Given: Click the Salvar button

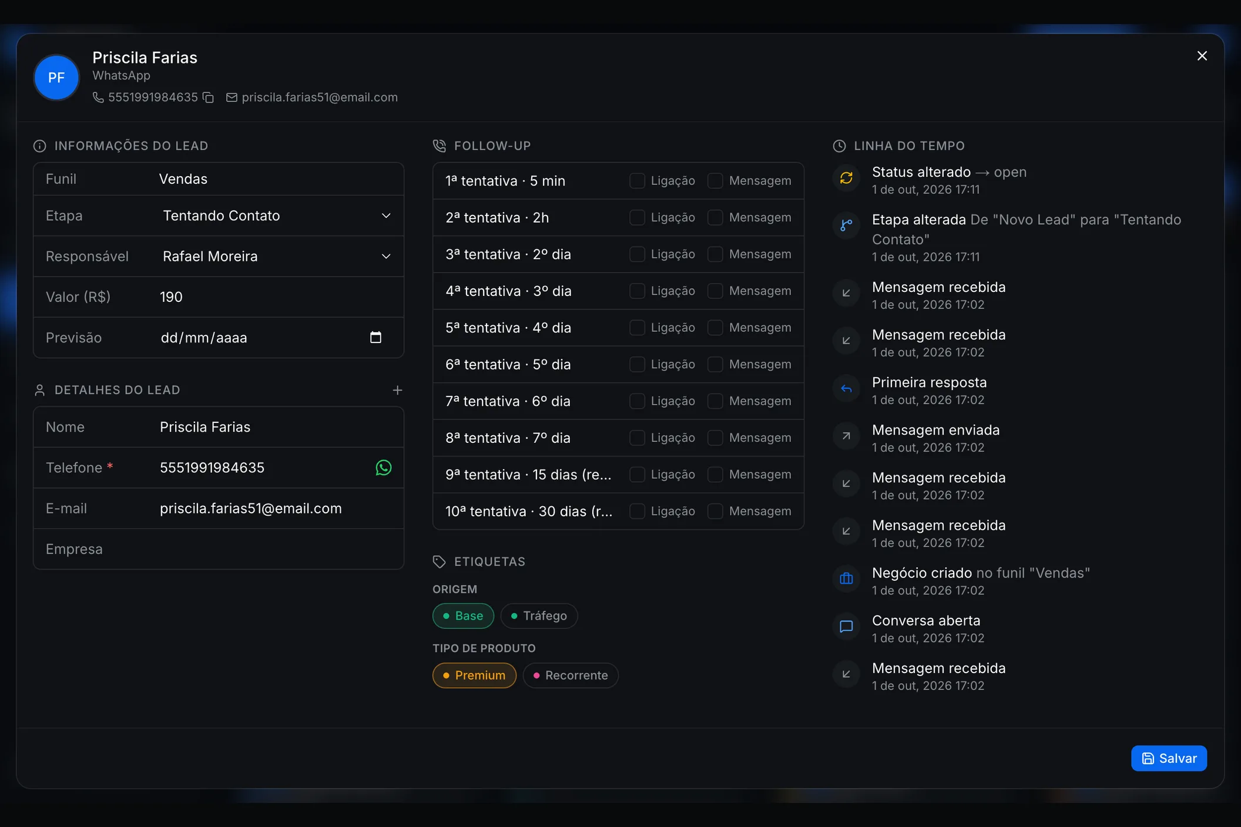Looking at the screenshot, I should click(x=1169, y=758).
